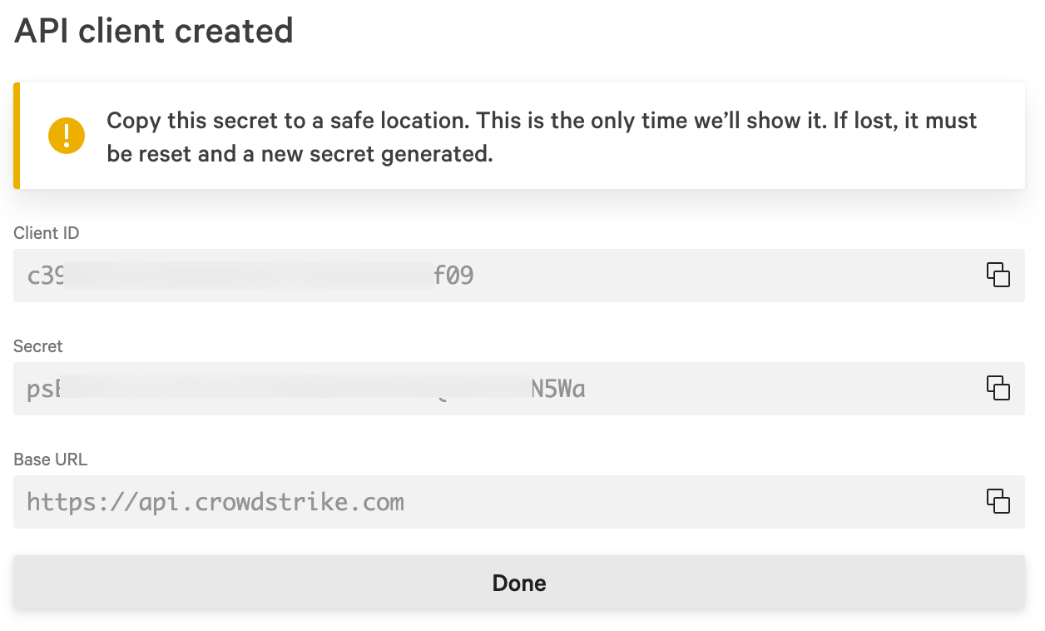1045x631 pixels.
Task: Click the "c39" start of the Client ID
Action: 46,276
